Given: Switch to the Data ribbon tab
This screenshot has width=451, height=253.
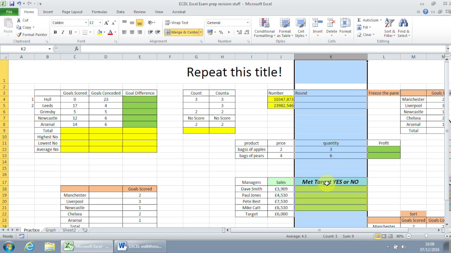Looking at the screenshot, I should point(121,12).
